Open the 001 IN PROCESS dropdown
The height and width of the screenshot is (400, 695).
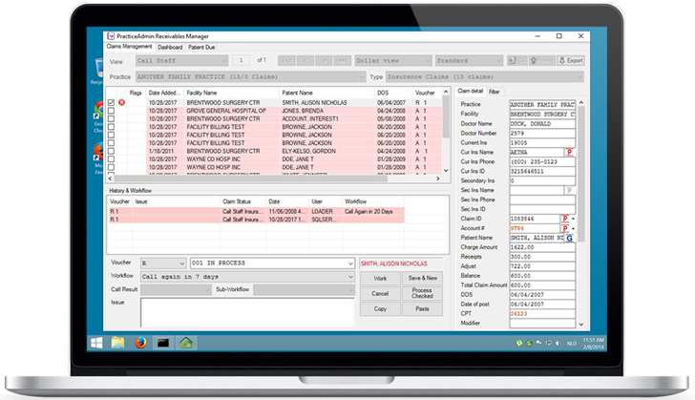click(272, 263)
